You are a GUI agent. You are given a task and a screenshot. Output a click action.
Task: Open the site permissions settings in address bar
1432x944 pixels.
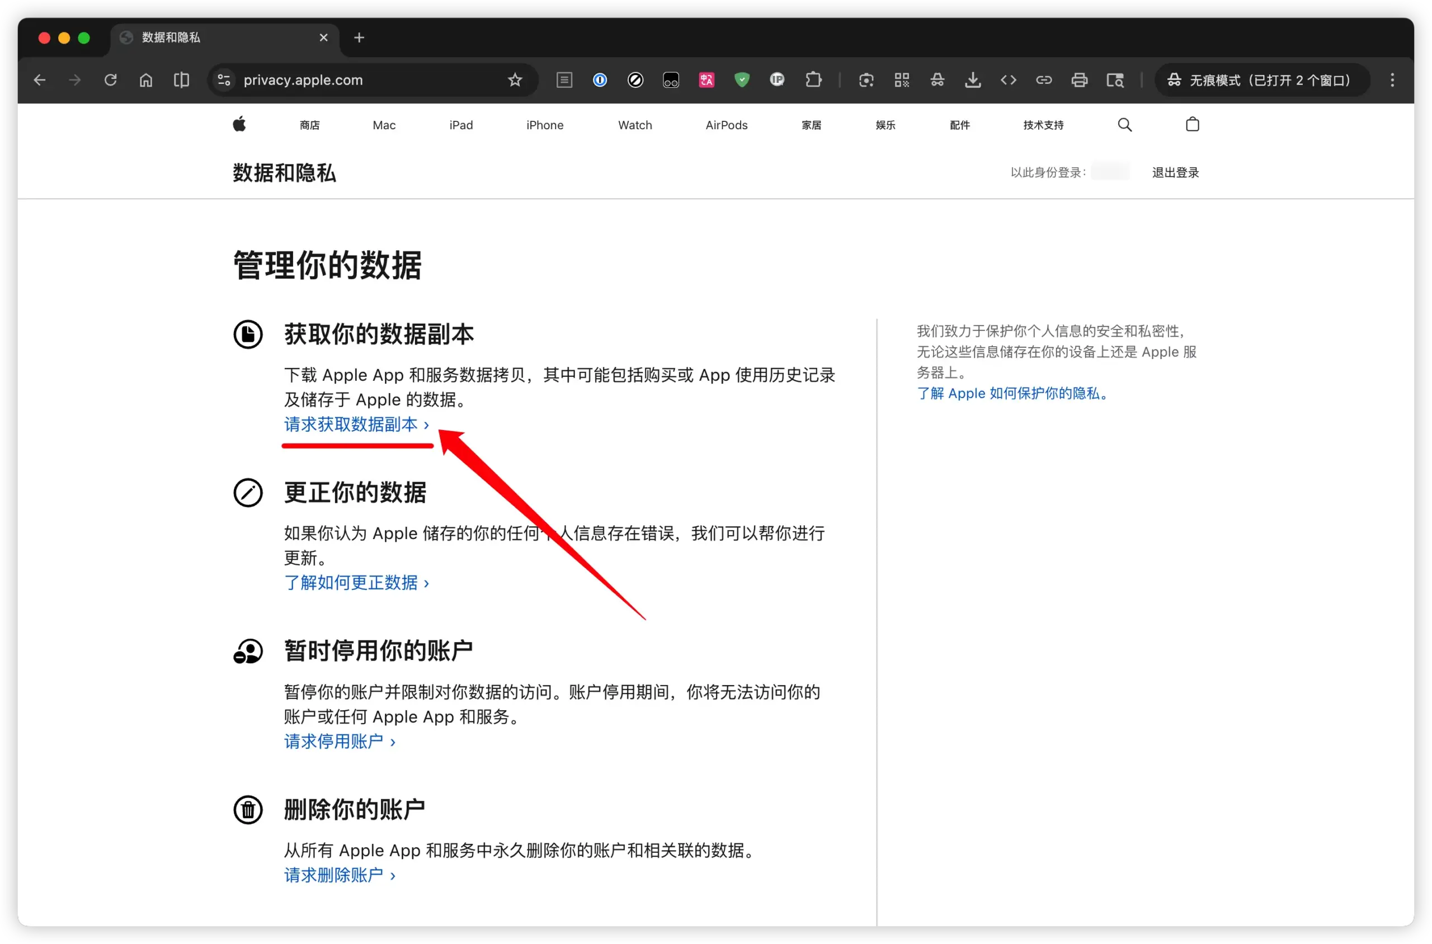click(223, 79)
